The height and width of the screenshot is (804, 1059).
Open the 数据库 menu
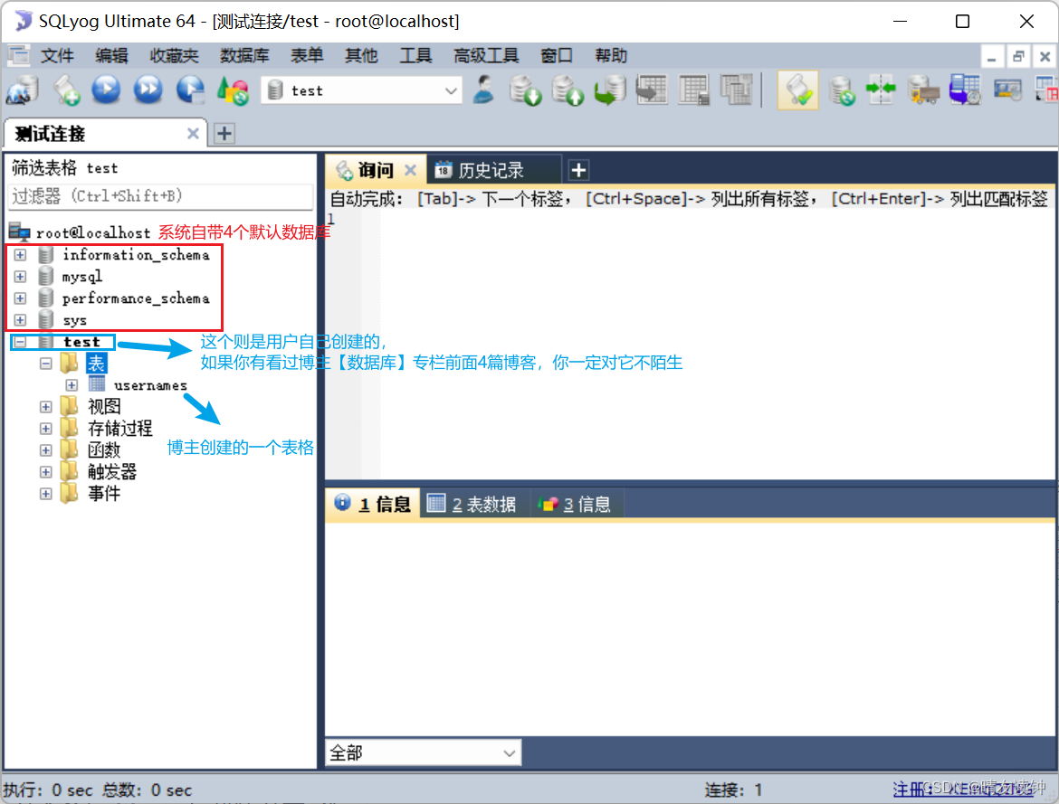click(x=244, y=55)
